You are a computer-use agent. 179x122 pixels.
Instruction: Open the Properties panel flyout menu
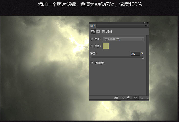[147, 26]
